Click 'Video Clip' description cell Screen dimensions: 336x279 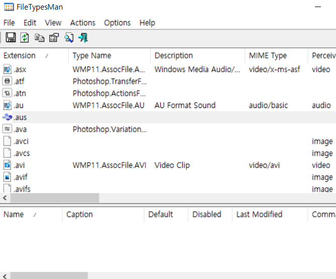pyautogui.click(x=172, y=165)
